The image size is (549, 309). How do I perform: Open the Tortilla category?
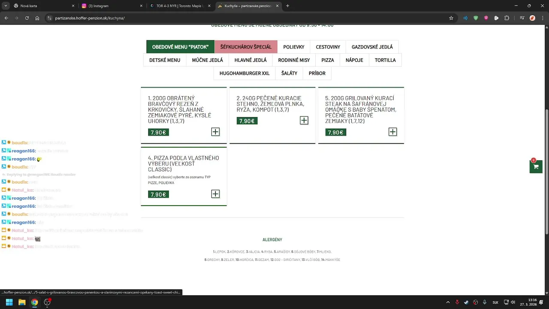tap(385, 60)
